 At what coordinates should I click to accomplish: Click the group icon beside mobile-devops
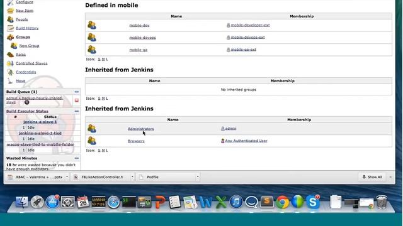tap(92, 38)
